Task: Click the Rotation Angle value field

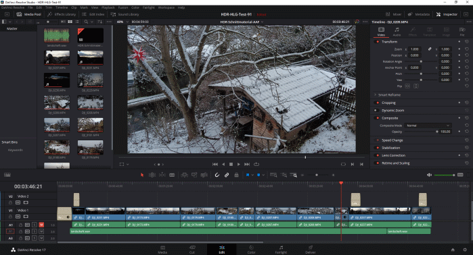Action: [x=445, y=61]
